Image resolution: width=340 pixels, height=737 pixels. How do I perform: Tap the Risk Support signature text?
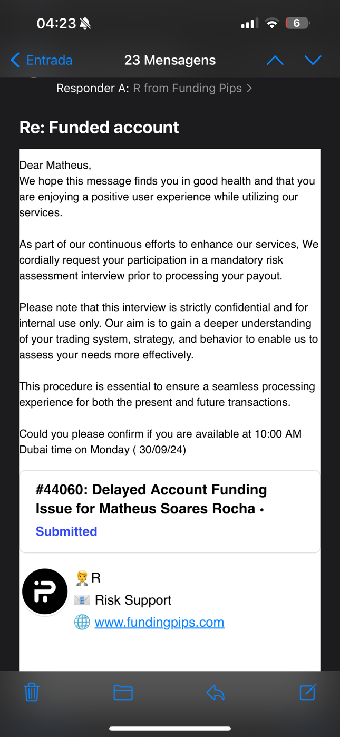click(133, 600)
